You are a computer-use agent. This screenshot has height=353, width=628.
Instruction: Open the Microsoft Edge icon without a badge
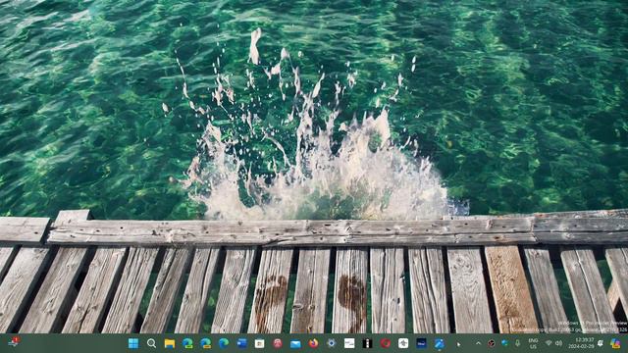coord(224,343)
